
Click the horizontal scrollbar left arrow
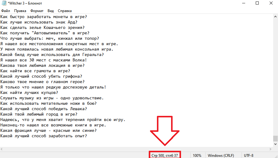point(2,149)
